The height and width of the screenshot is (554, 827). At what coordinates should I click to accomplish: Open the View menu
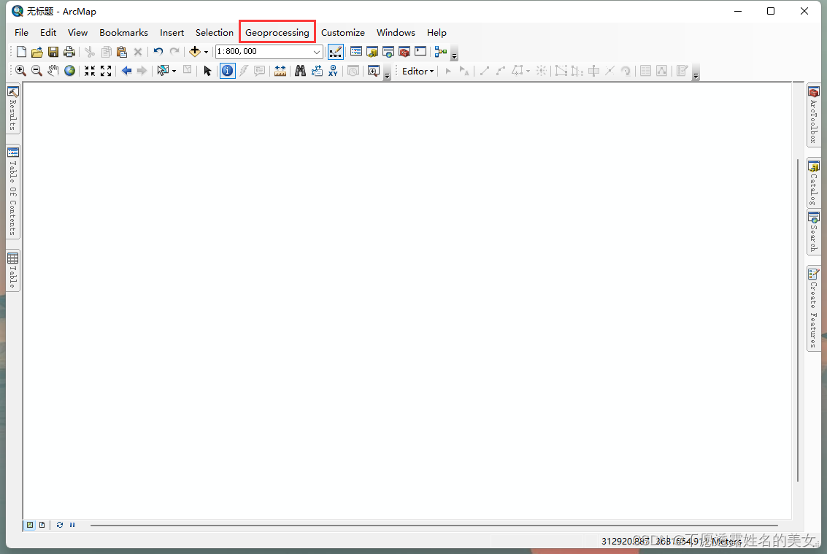(77, 32)
